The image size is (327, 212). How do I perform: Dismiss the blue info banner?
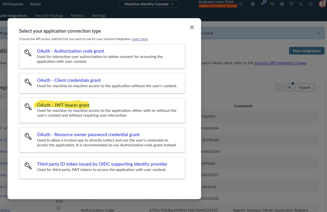[x=318, y=33]
